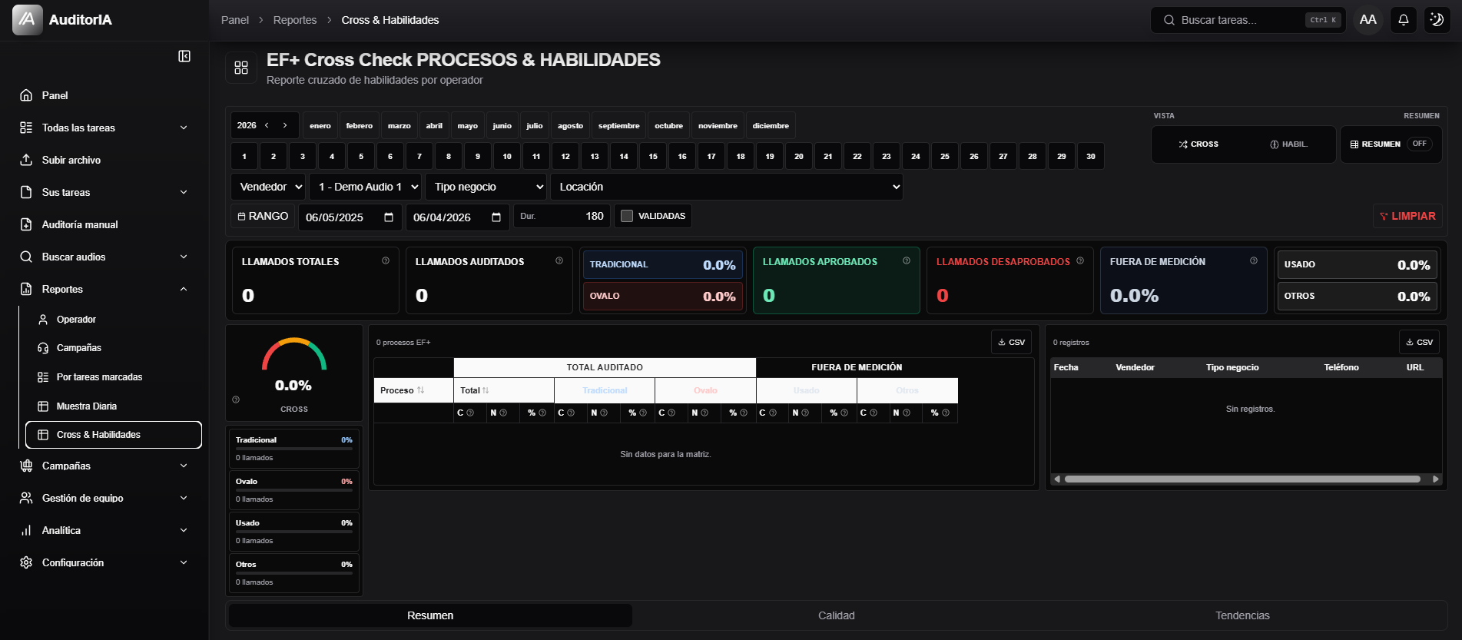Click Reportes in the breadcrumb
Viewport: 1462px width, 640px height.
click(295, 20)
